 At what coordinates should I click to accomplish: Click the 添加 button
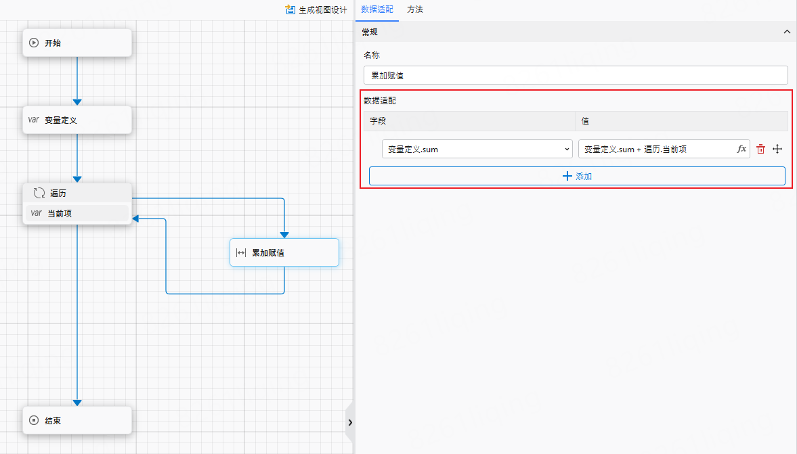coord(577,176)
